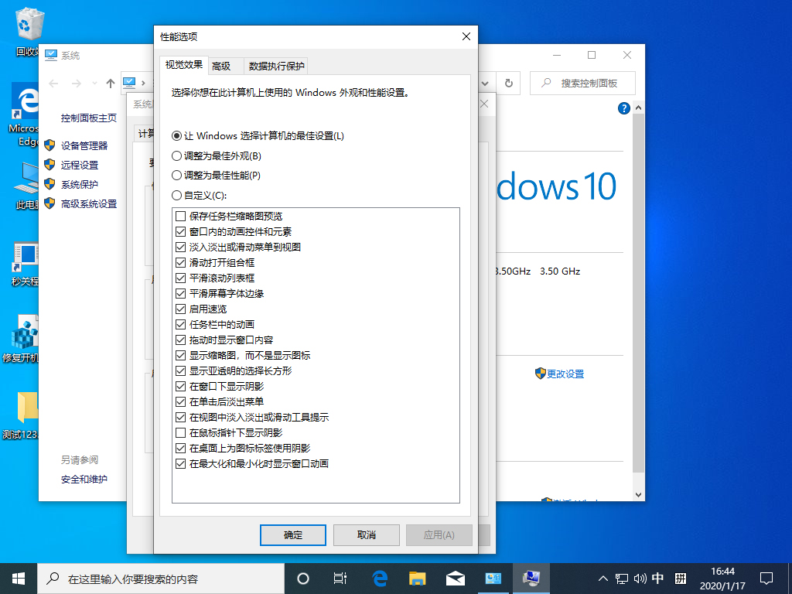Screen dimensions: 792x594
Task: Open the address bar history dropdown arrow
Action: (485, 83)
